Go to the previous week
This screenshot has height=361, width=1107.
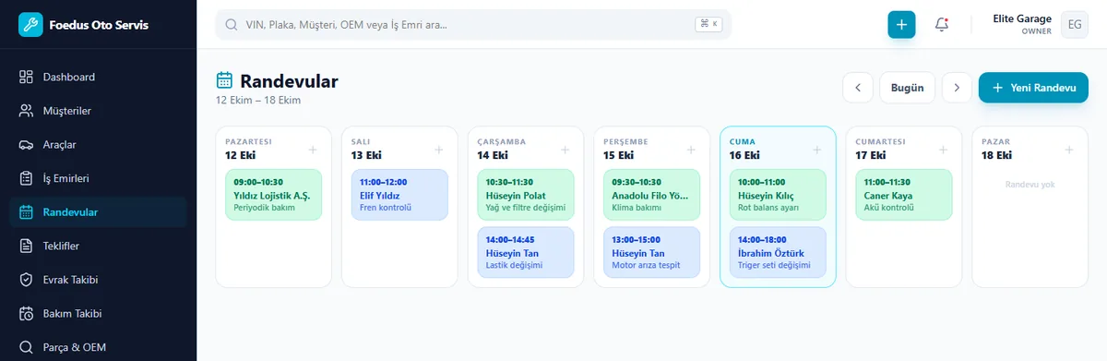pyautogui.click(x=858, y=88)
